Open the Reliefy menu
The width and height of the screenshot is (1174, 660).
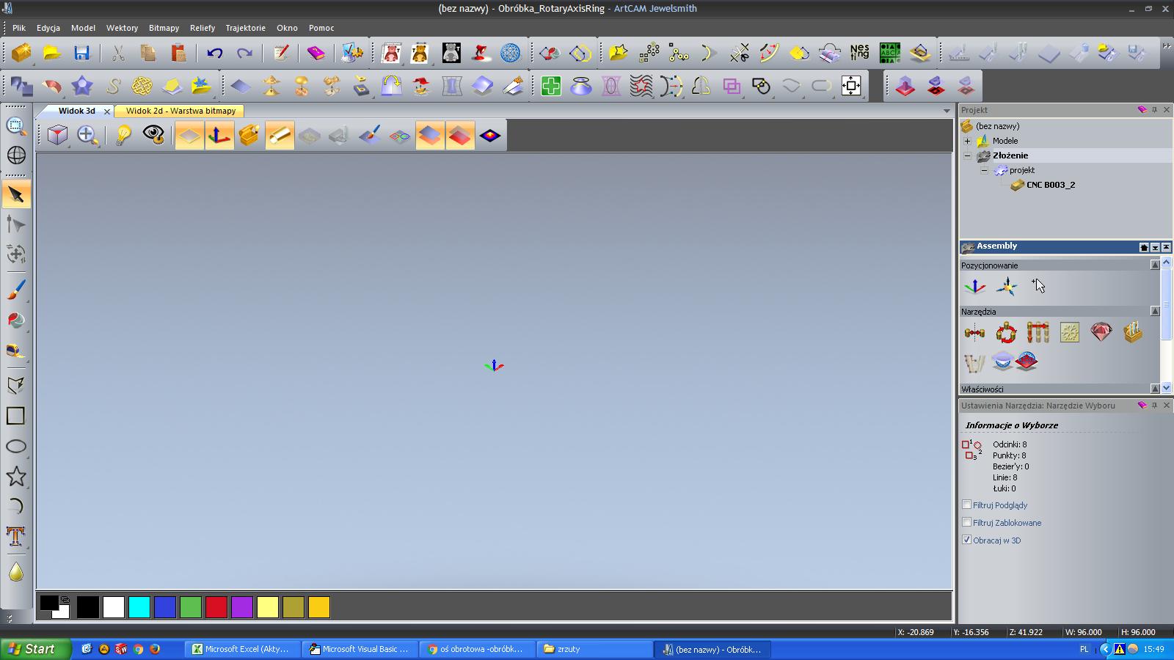pos(203,28)
